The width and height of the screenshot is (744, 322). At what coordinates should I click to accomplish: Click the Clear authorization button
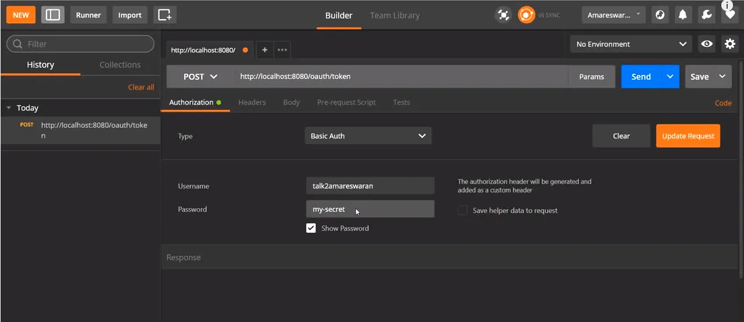pyautogui.click(x=621, y=136)
